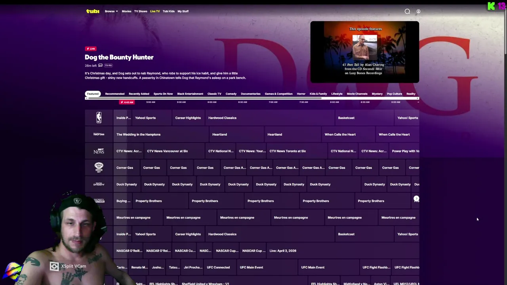Click the TV-PG rating badge
Screen dimensions: 507x285
coord(108,65)
